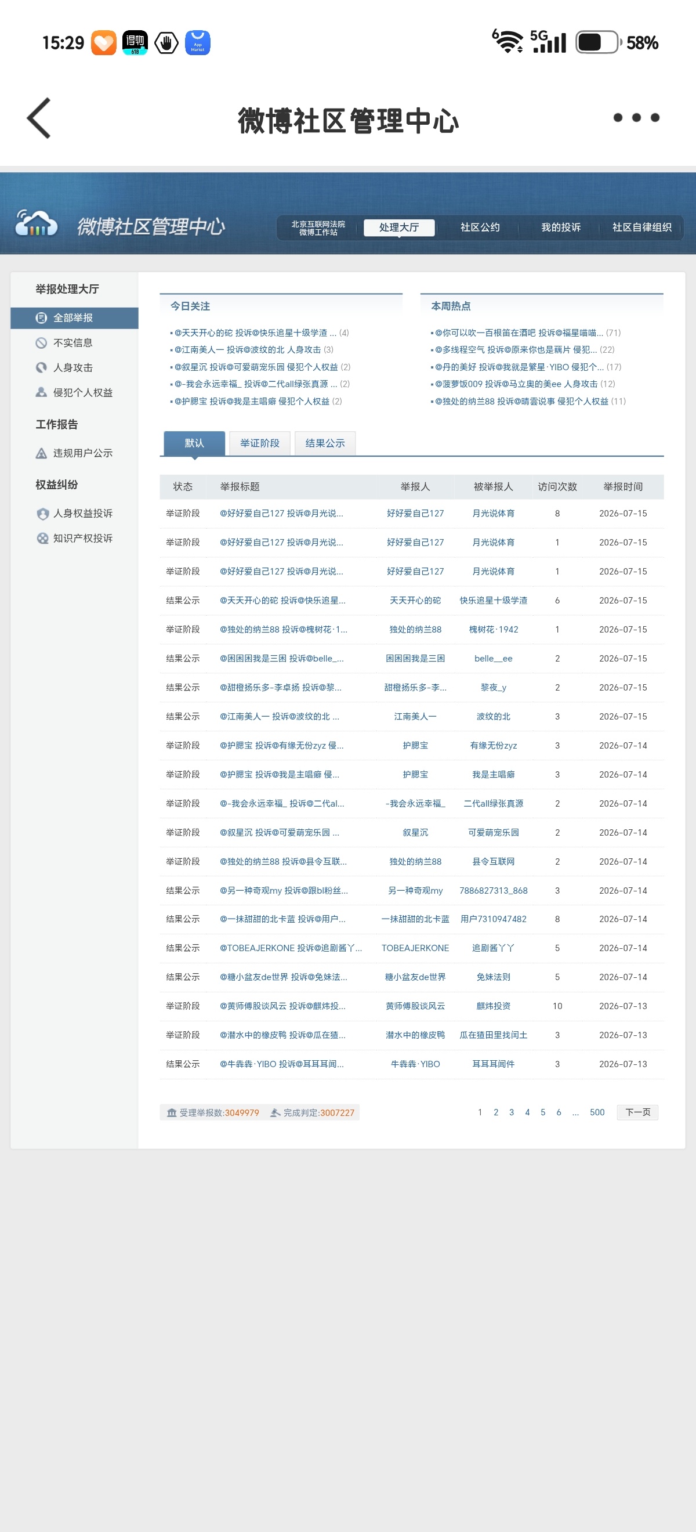Open 本周热点 item 多线程空气 投诉

click(x=516, y=350)
